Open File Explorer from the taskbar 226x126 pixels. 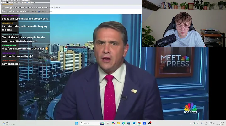coord(118,123)
